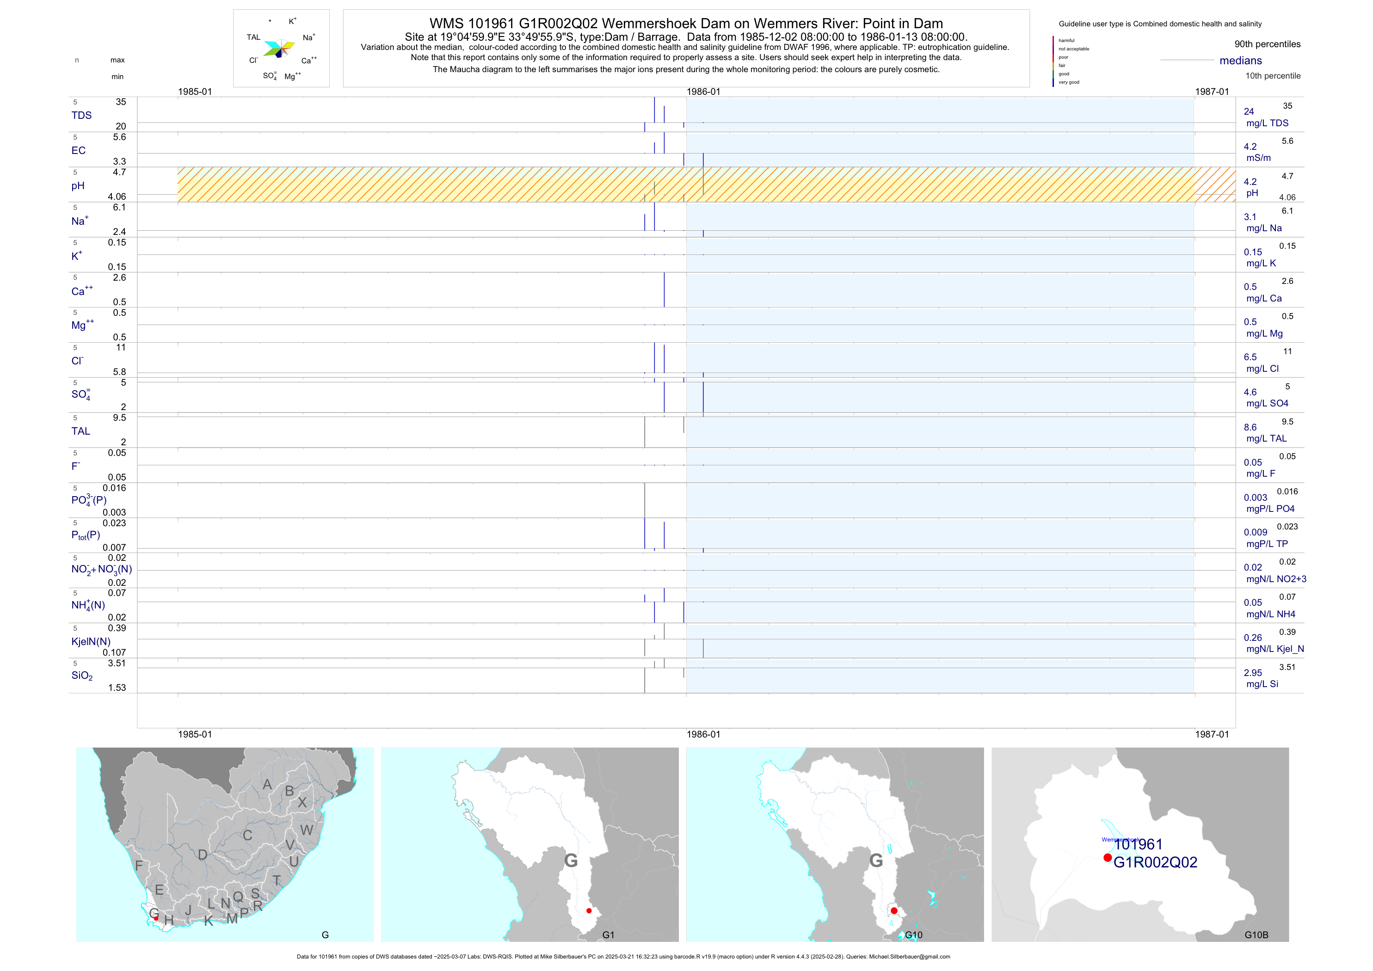Click the red dot on South Africa map
Screen dimensions: 1373x971
[156, 918]
